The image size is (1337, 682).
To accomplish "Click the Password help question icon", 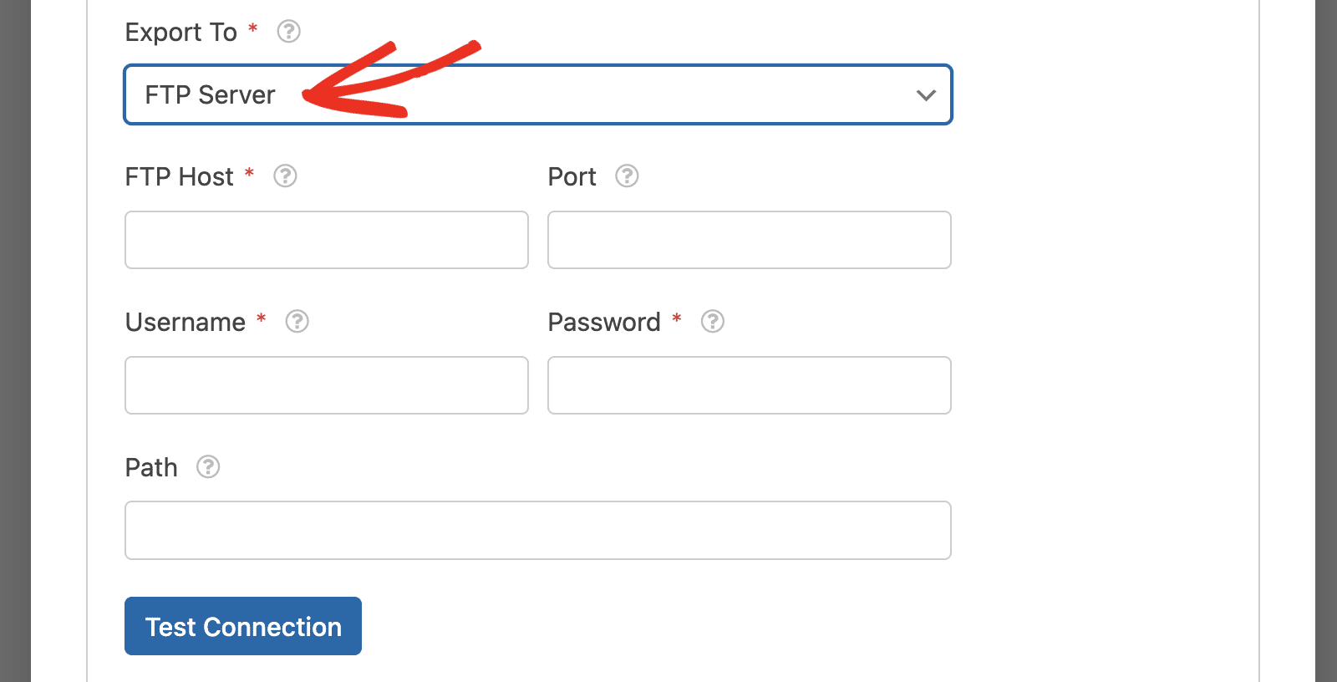I will pos(712,322).
